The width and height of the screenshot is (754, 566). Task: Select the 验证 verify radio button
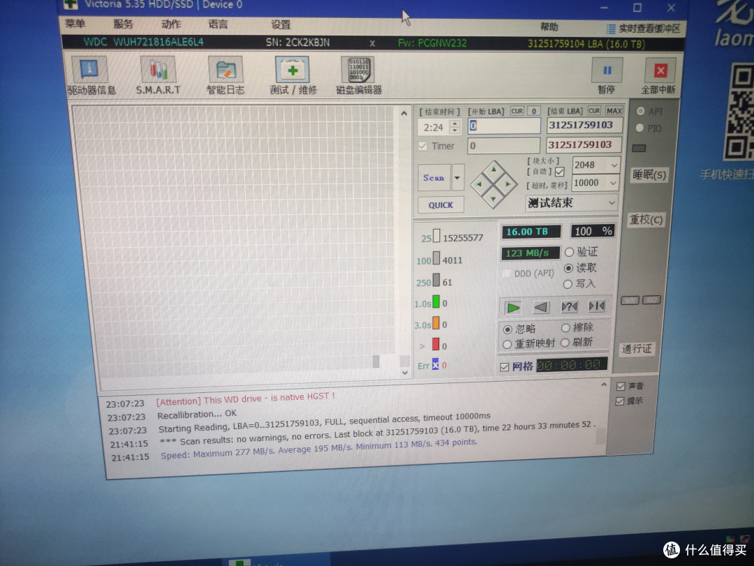(x=570, y=251)
